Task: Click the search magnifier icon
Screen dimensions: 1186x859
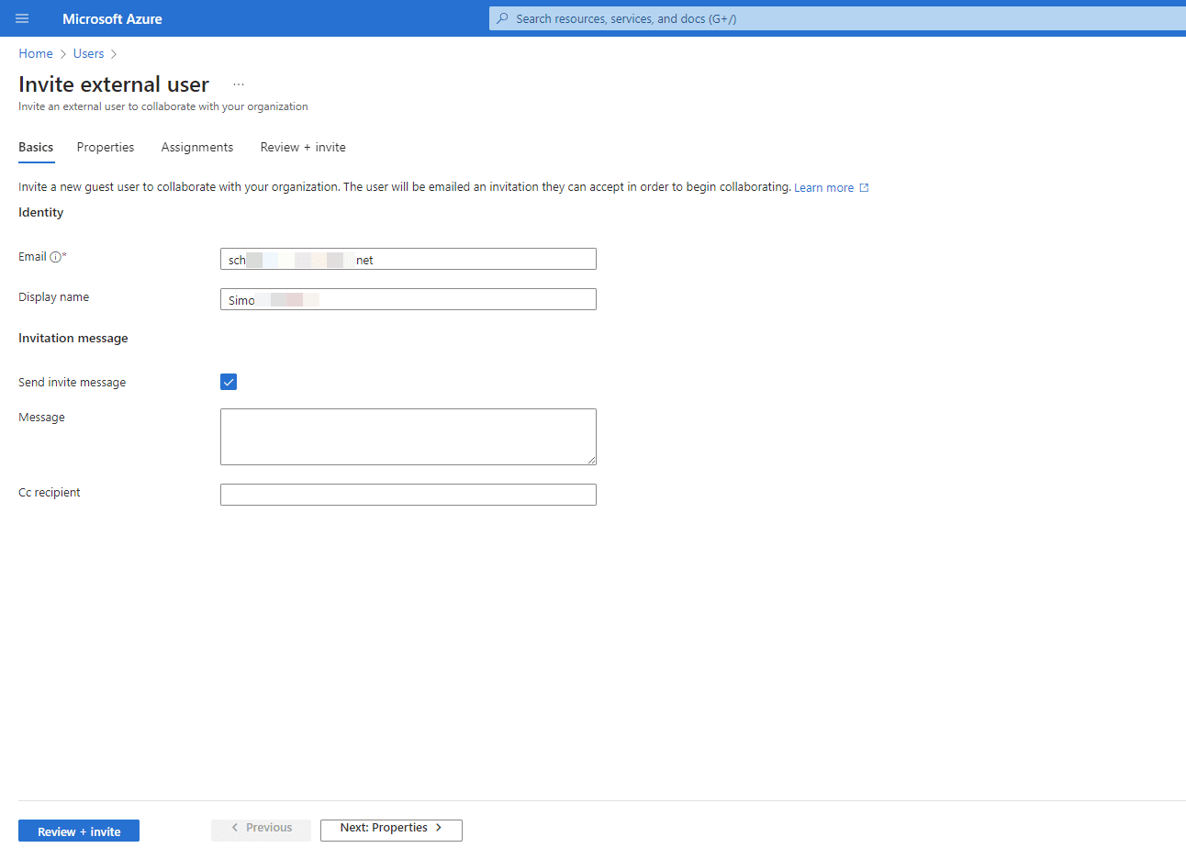Action: tap(502, 18)
